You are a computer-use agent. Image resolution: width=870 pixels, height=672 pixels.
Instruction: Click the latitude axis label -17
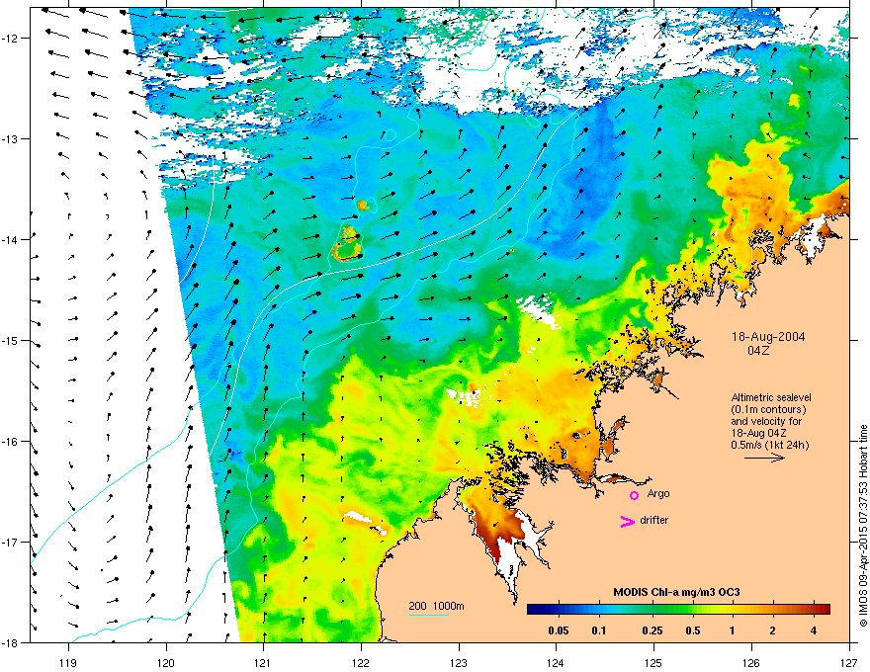[10, 543]
